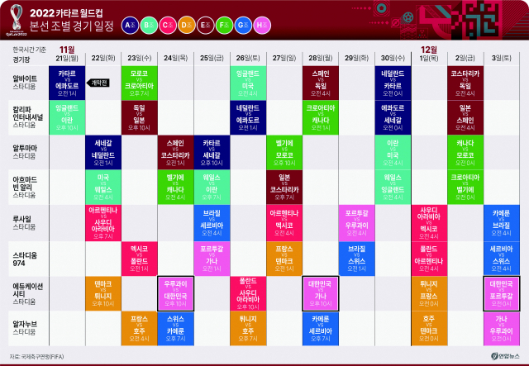
Task: Click the 개막전 opening match label
Action: click(x=99, y=83)
